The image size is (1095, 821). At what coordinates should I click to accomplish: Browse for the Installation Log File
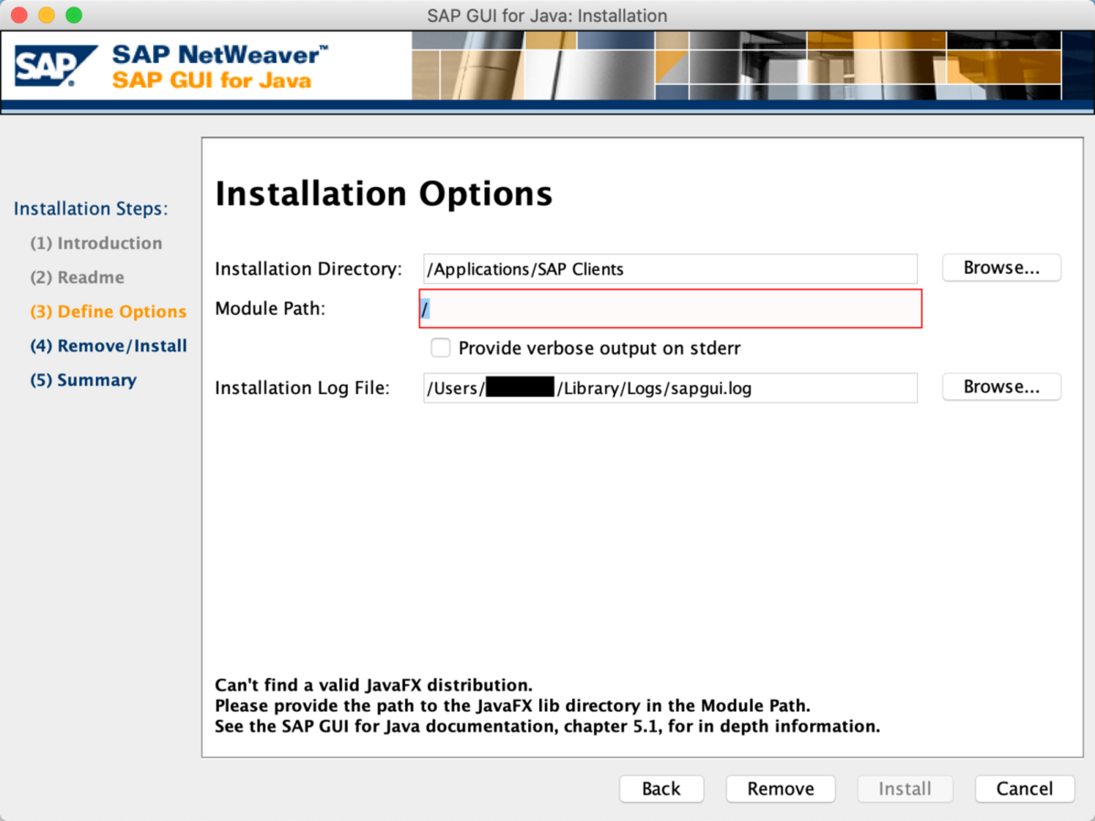click(1002, 387)
